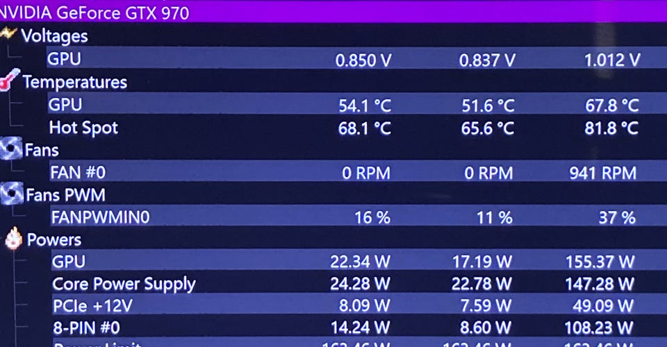The width and height of the screenshot is (667, 347).
Task: Click the Temperatures thermometer icon
Action: [9, 79]
